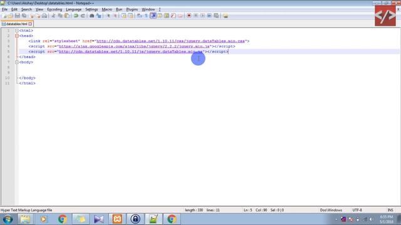This screenshot has width=401, height=225.
Task: Click the taskbar clock showing 6:55 PM
Action: tap(386, 219)
